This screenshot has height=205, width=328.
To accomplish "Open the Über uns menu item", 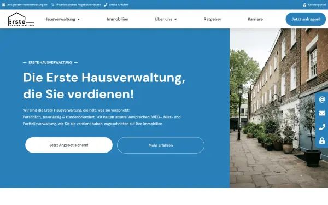I will tap(163, 19).
